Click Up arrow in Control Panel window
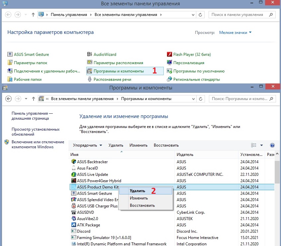Screen dimensions: 281x246 point(33,15)
